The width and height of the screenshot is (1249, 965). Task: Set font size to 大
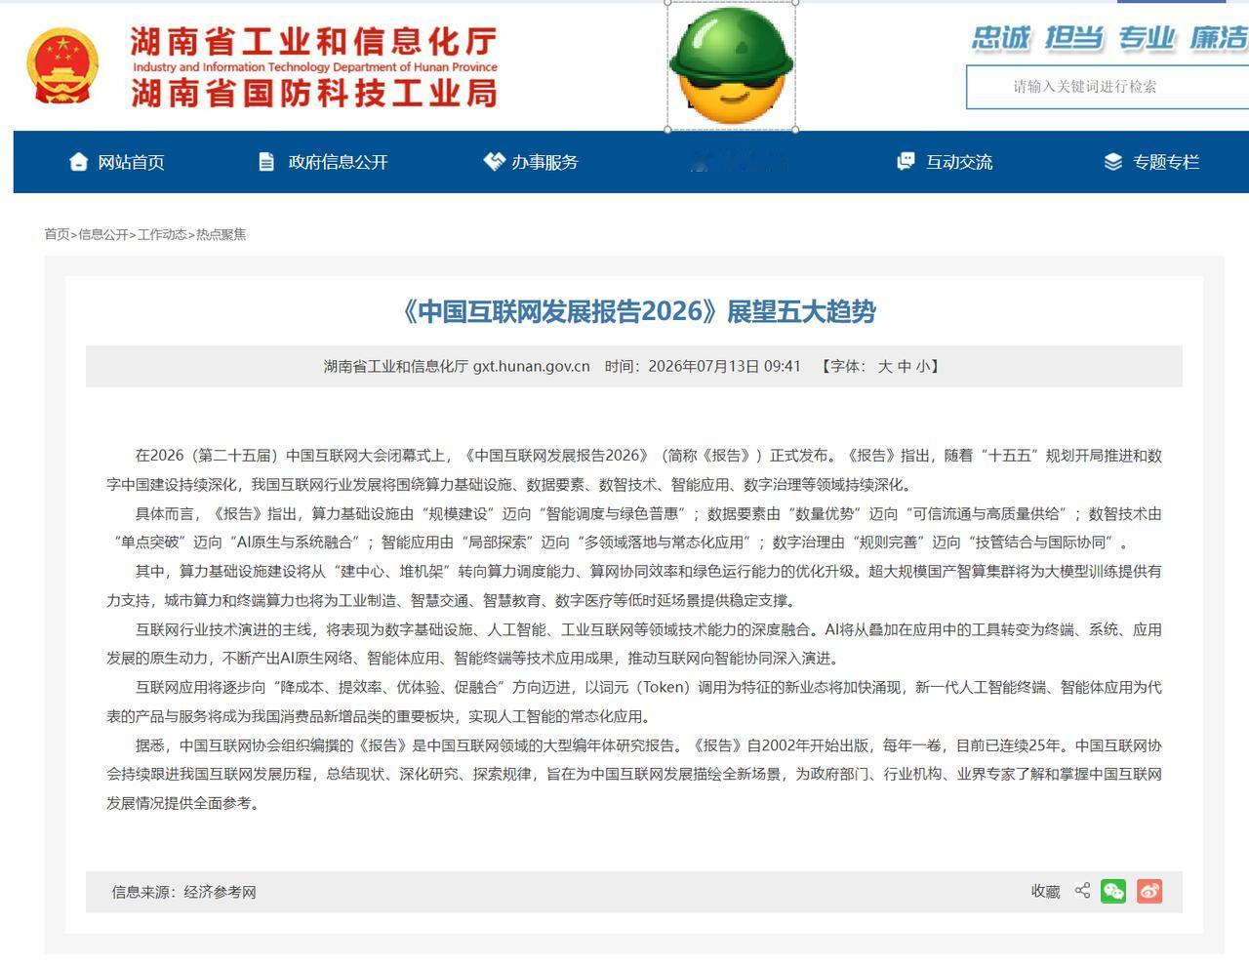coord(885,367)
